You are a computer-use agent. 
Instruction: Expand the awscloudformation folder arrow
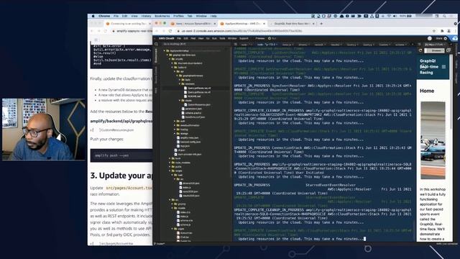(x=175, y=125)
